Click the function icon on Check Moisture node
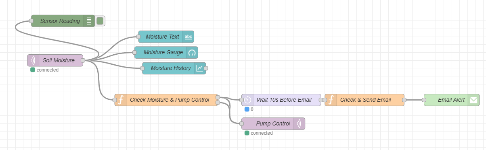The width and height of the screenshot is (486, 150). coord(120,100)
